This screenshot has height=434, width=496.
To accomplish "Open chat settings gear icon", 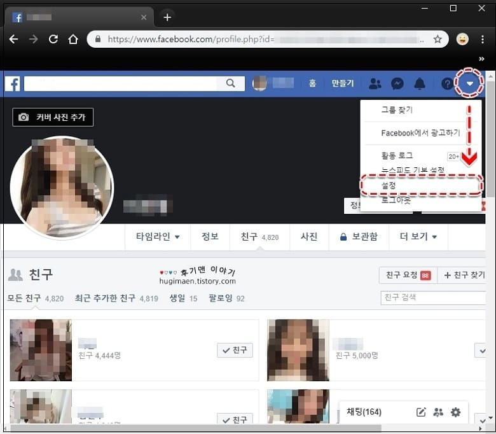I will pyautogui.click(x=455, y=412).
